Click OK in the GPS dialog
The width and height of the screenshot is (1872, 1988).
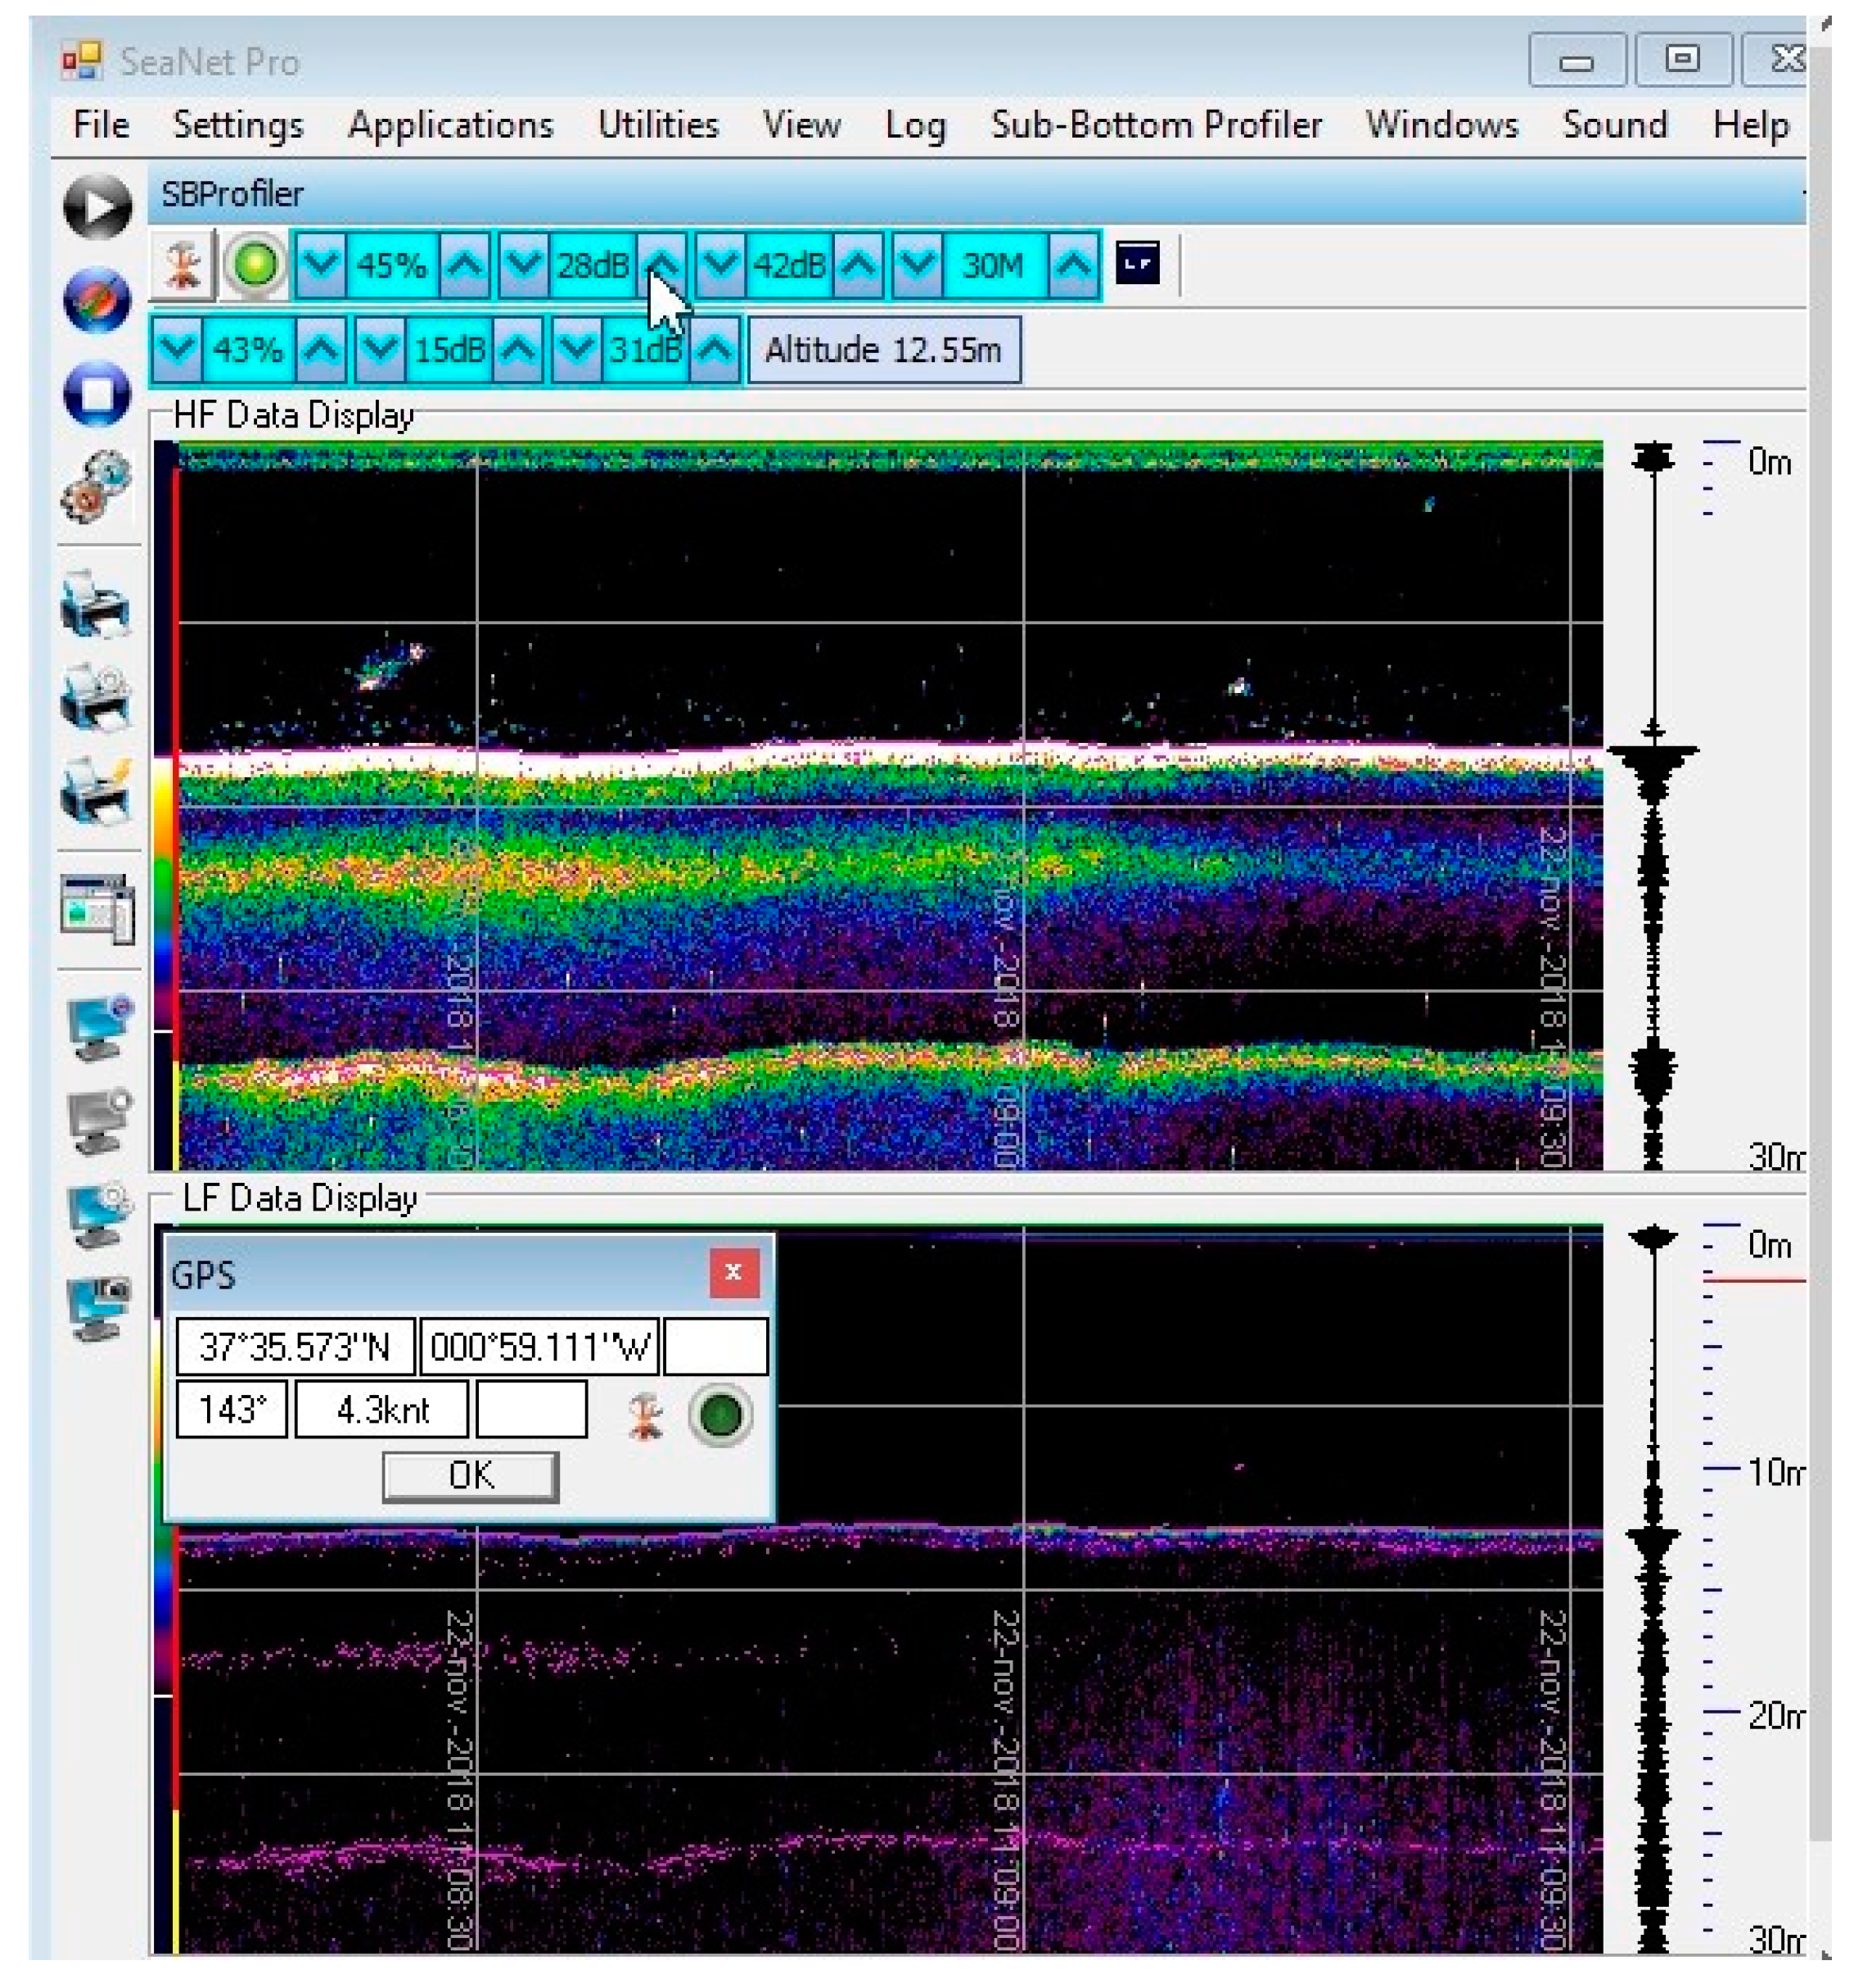[470, 1475]
